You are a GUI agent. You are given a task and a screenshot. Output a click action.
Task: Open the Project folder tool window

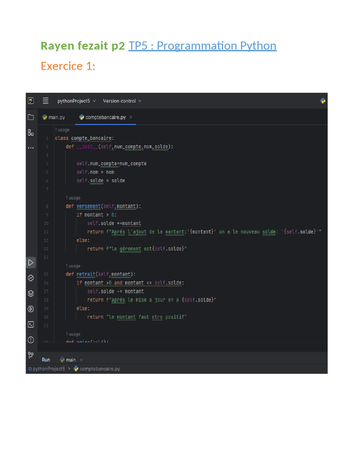tap(31, 117)
